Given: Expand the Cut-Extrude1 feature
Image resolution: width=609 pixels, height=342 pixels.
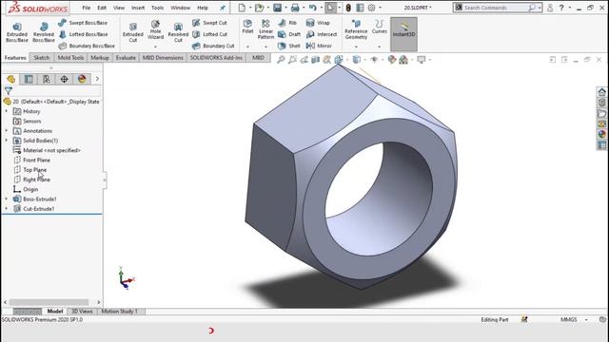Looking at the screenshot, I should (x=7, y=209).
